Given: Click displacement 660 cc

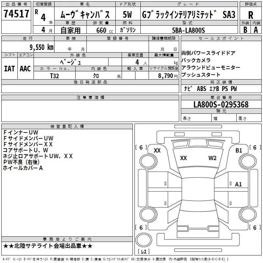Looking at the screenshot, I should (105, 31).
